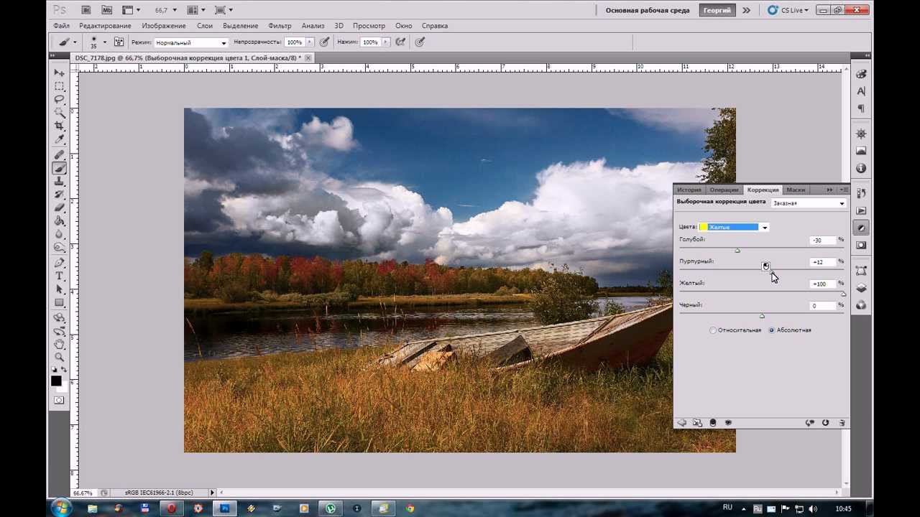Reset adjustment to defaults icon
Screen dimensions: 920x517
click(x=825, y=423)
